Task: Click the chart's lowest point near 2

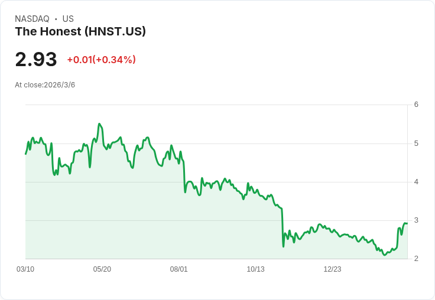Action: (x=385, y=255)
